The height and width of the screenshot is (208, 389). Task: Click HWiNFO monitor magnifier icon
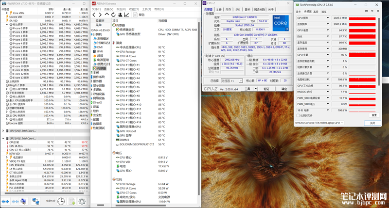(24, 201)
